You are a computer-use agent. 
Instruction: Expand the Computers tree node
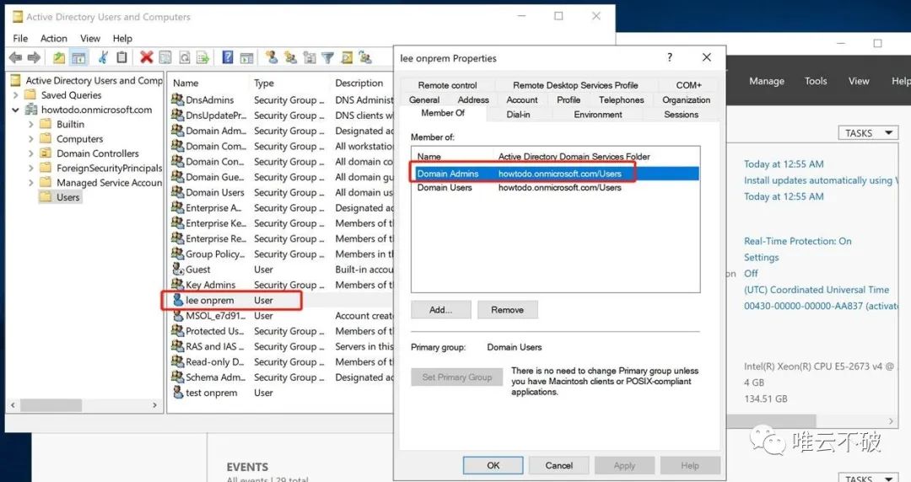pyautogui.click(x=31, y=138)
